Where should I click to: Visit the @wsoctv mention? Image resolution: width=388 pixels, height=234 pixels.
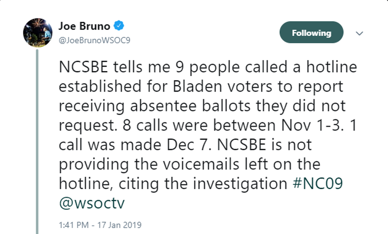pos(92,203)
